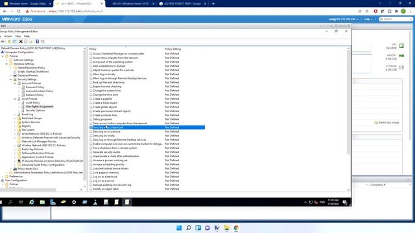
Task: Click the Help book toolbar icon in editor
Action: 38,41
